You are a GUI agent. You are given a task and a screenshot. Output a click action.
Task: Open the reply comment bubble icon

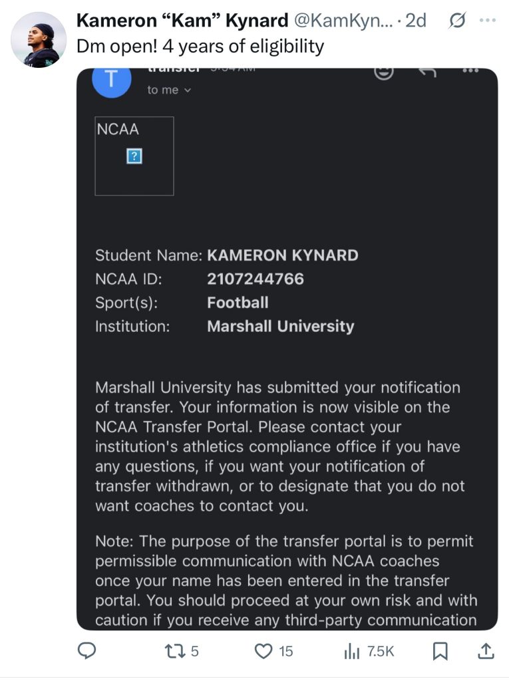click(x=86, y=650)
